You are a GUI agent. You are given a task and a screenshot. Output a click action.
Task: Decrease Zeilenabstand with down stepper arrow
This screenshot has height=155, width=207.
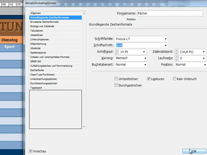176,53
